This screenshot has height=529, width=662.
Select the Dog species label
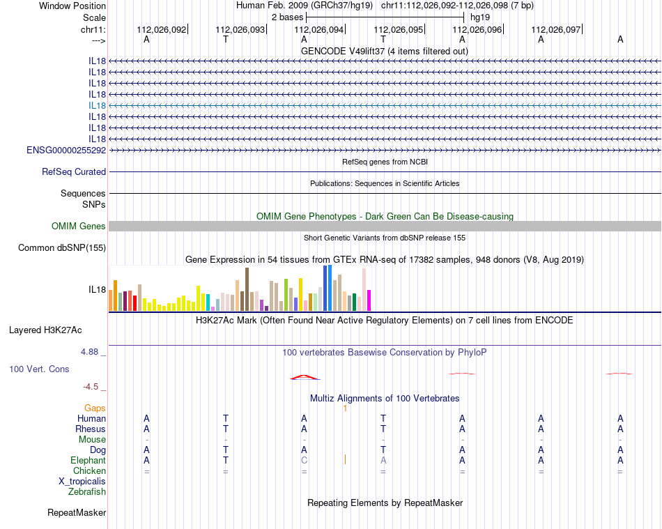pos(98,450)
